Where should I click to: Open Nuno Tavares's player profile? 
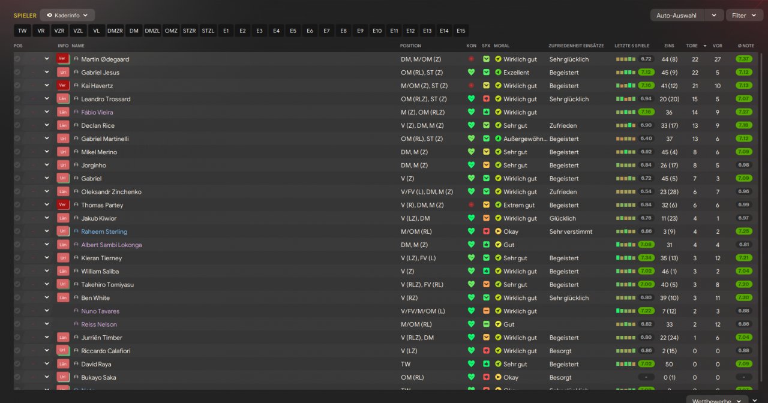(x=100, y=311)
